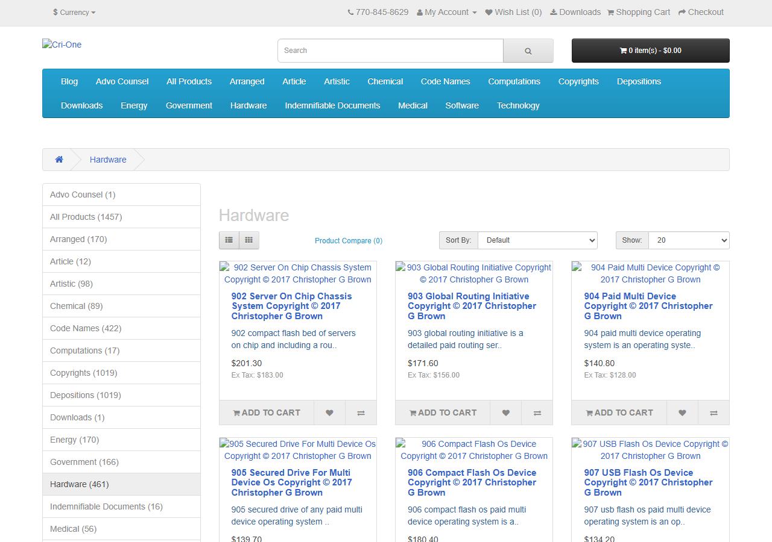Switch to list view layout
The width and height of the screenshot is (772, 542).
point(229,240)
